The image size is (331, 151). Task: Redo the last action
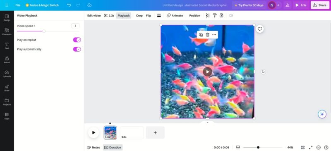78,5
